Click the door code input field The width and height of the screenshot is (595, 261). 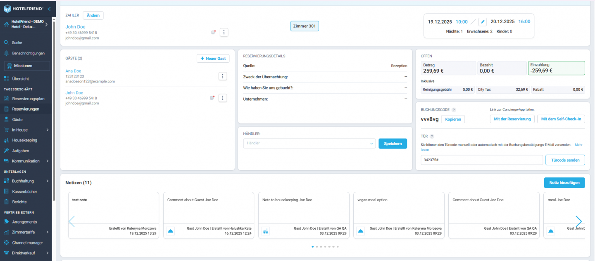(481, 160)
